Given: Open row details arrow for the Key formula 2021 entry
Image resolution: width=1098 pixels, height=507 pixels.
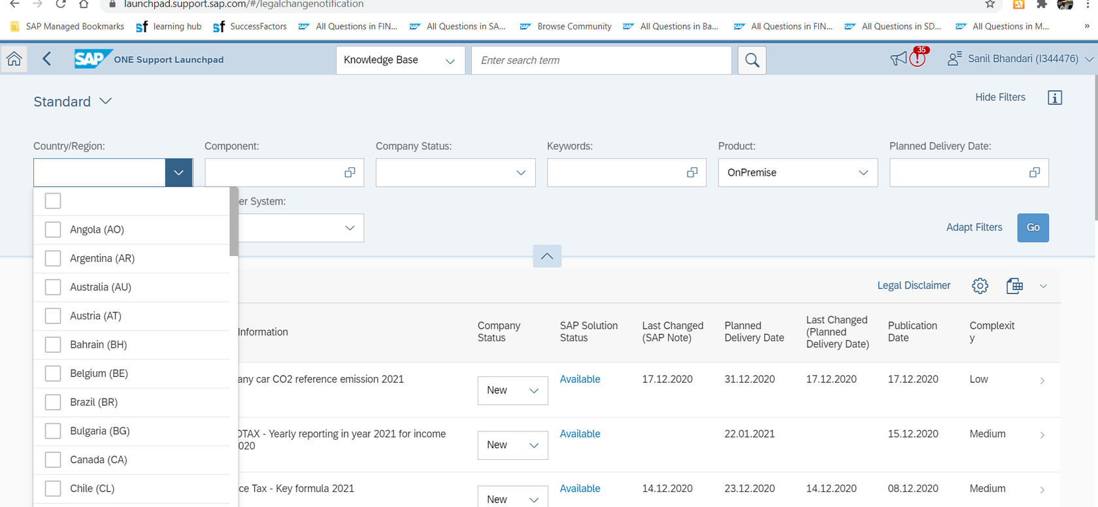Looking at the screenshot, I should point(1042,489).
